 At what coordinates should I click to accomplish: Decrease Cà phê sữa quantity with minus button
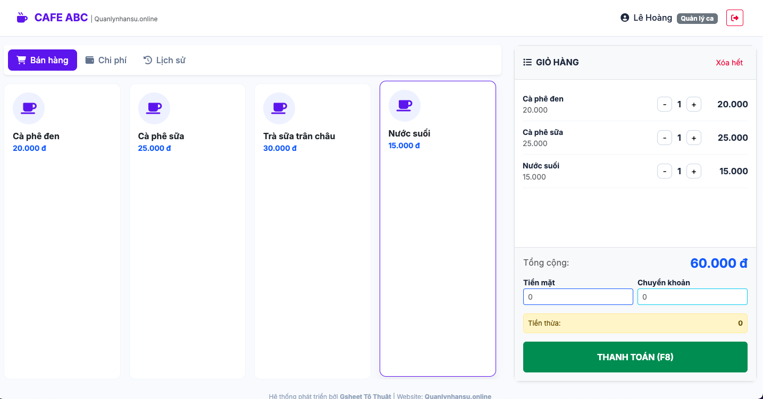click(664, 138)
